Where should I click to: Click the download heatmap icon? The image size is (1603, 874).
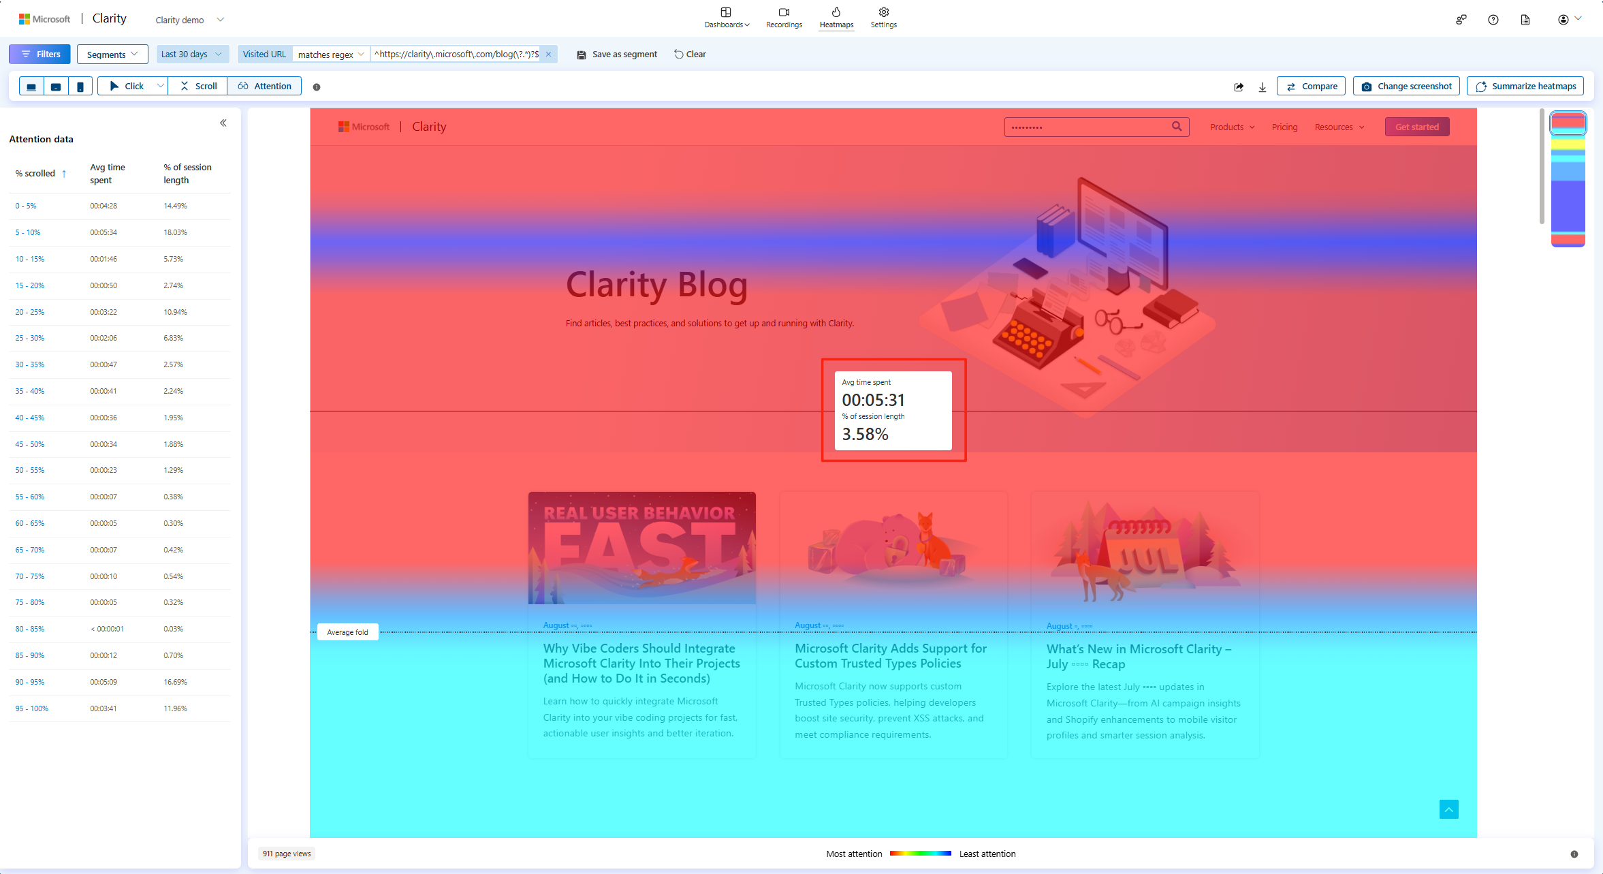1263,87
